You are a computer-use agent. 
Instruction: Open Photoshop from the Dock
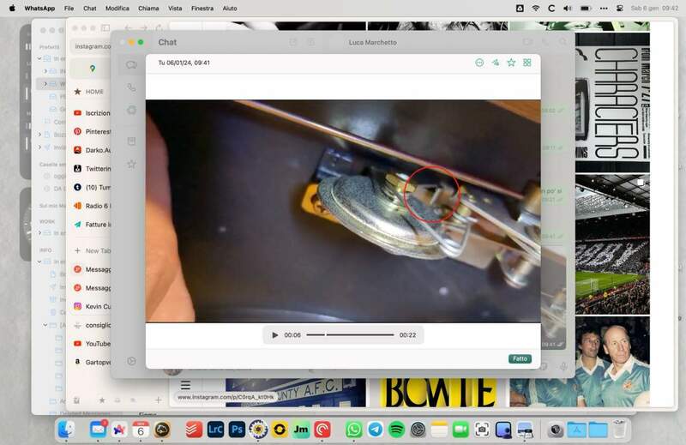coord(237,430)
